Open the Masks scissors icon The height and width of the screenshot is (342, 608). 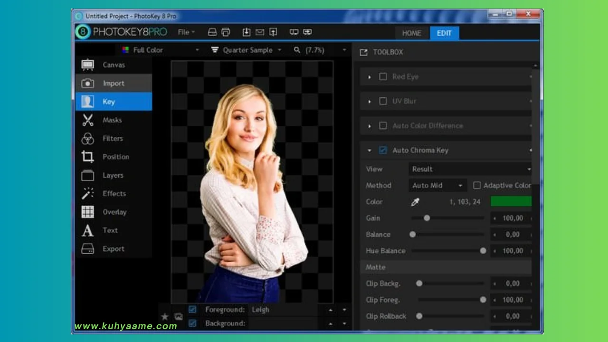[x=87, y=120]
